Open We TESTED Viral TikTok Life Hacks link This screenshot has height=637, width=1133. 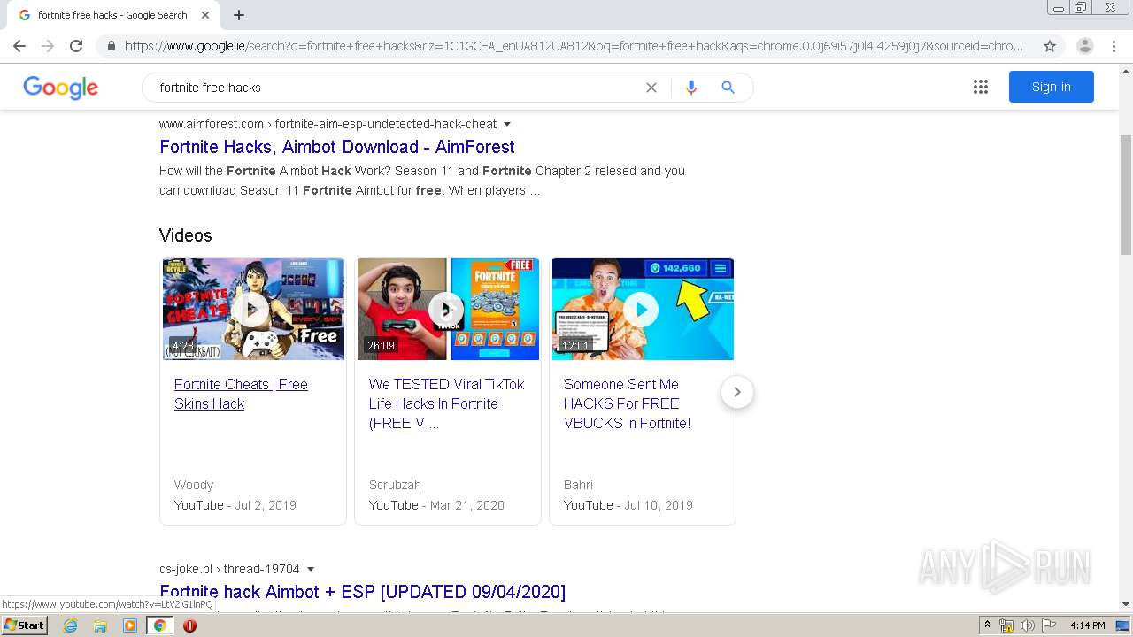tap(446, 403)
